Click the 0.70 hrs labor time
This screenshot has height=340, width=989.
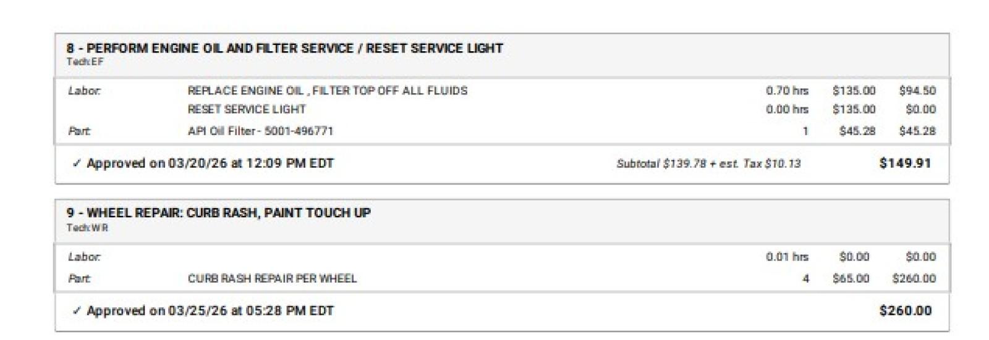(x=787, y=91)
